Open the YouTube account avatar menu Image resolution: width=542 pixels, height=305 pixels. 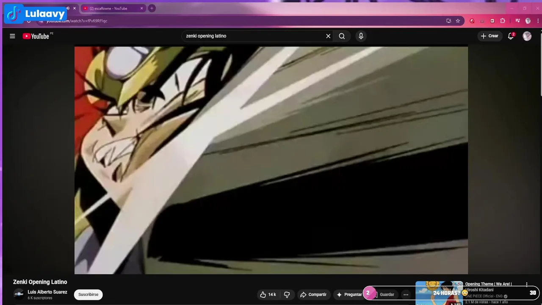pos(527,36)
